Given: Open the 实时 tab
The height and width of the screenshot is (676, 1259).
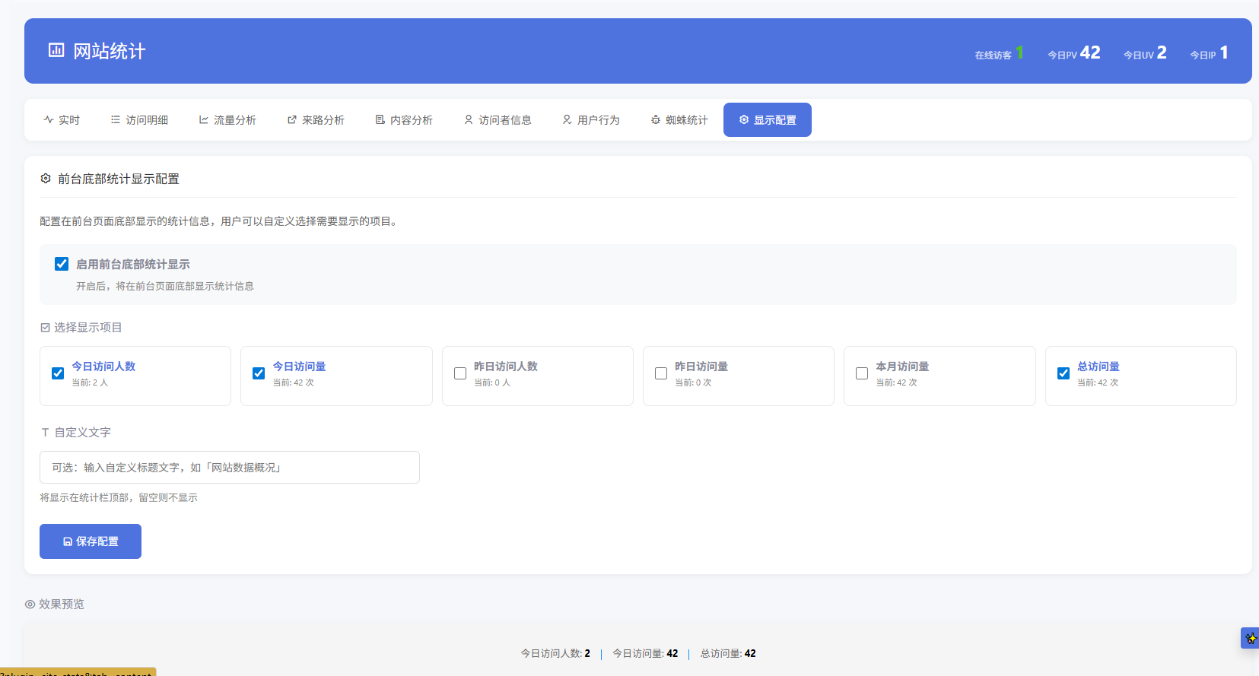Looking at the screenshot, I should click(x=62, y=120).
